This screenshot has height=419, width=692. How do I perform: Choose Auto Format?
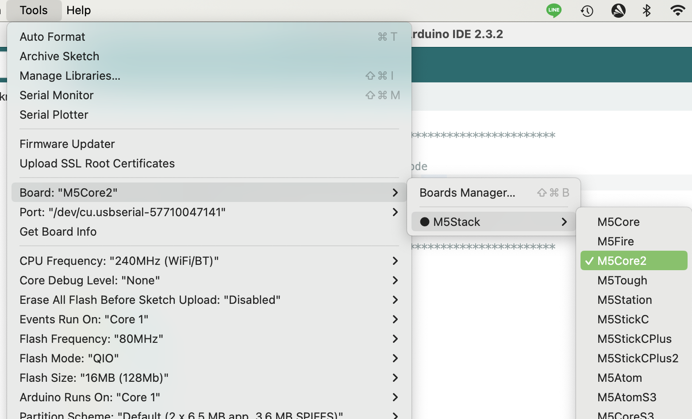(209, 37)
